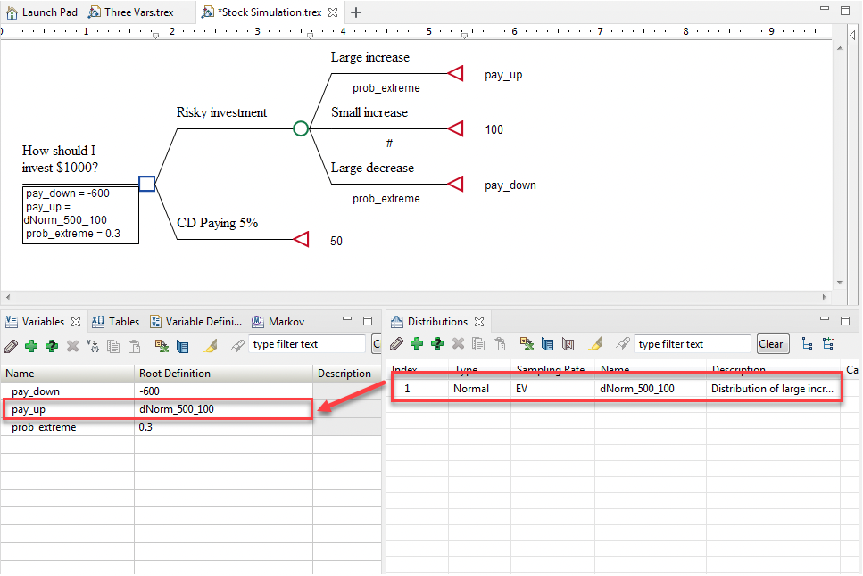Screen dimensions: 863x576
Task: Click the pencil edit icon in Variables toolbar
Action: pyautogui.click(x=11, y=345)
